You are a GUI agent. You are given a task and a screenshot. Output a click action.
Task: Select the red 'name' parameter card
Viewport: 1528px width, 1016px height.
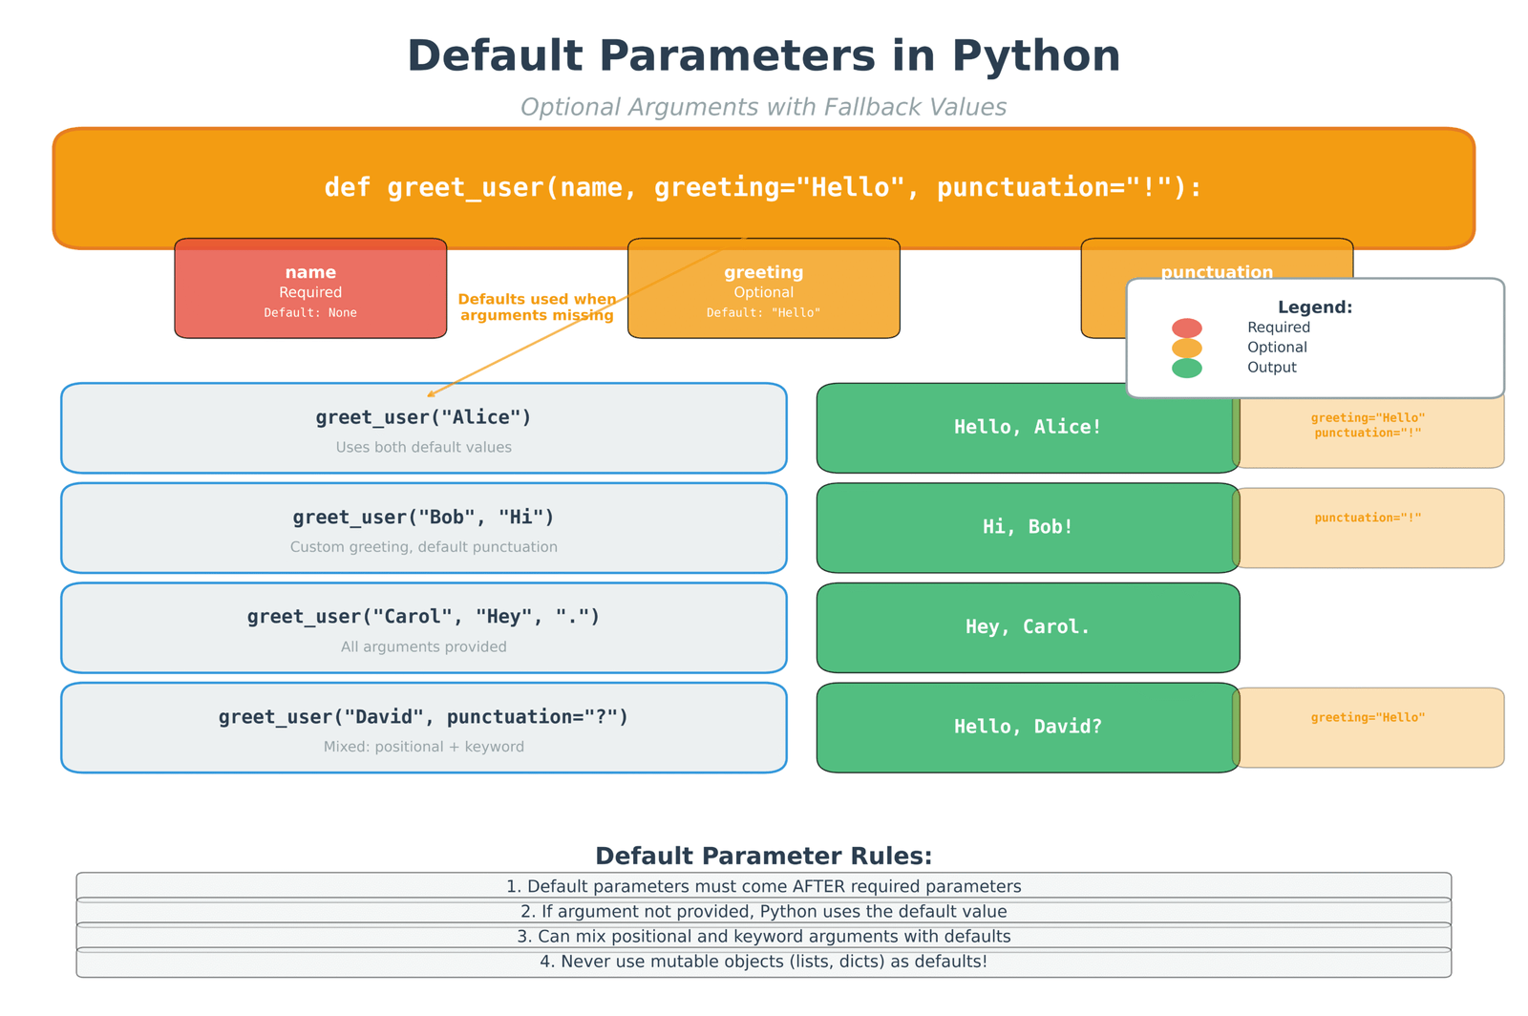coord(310,288)
